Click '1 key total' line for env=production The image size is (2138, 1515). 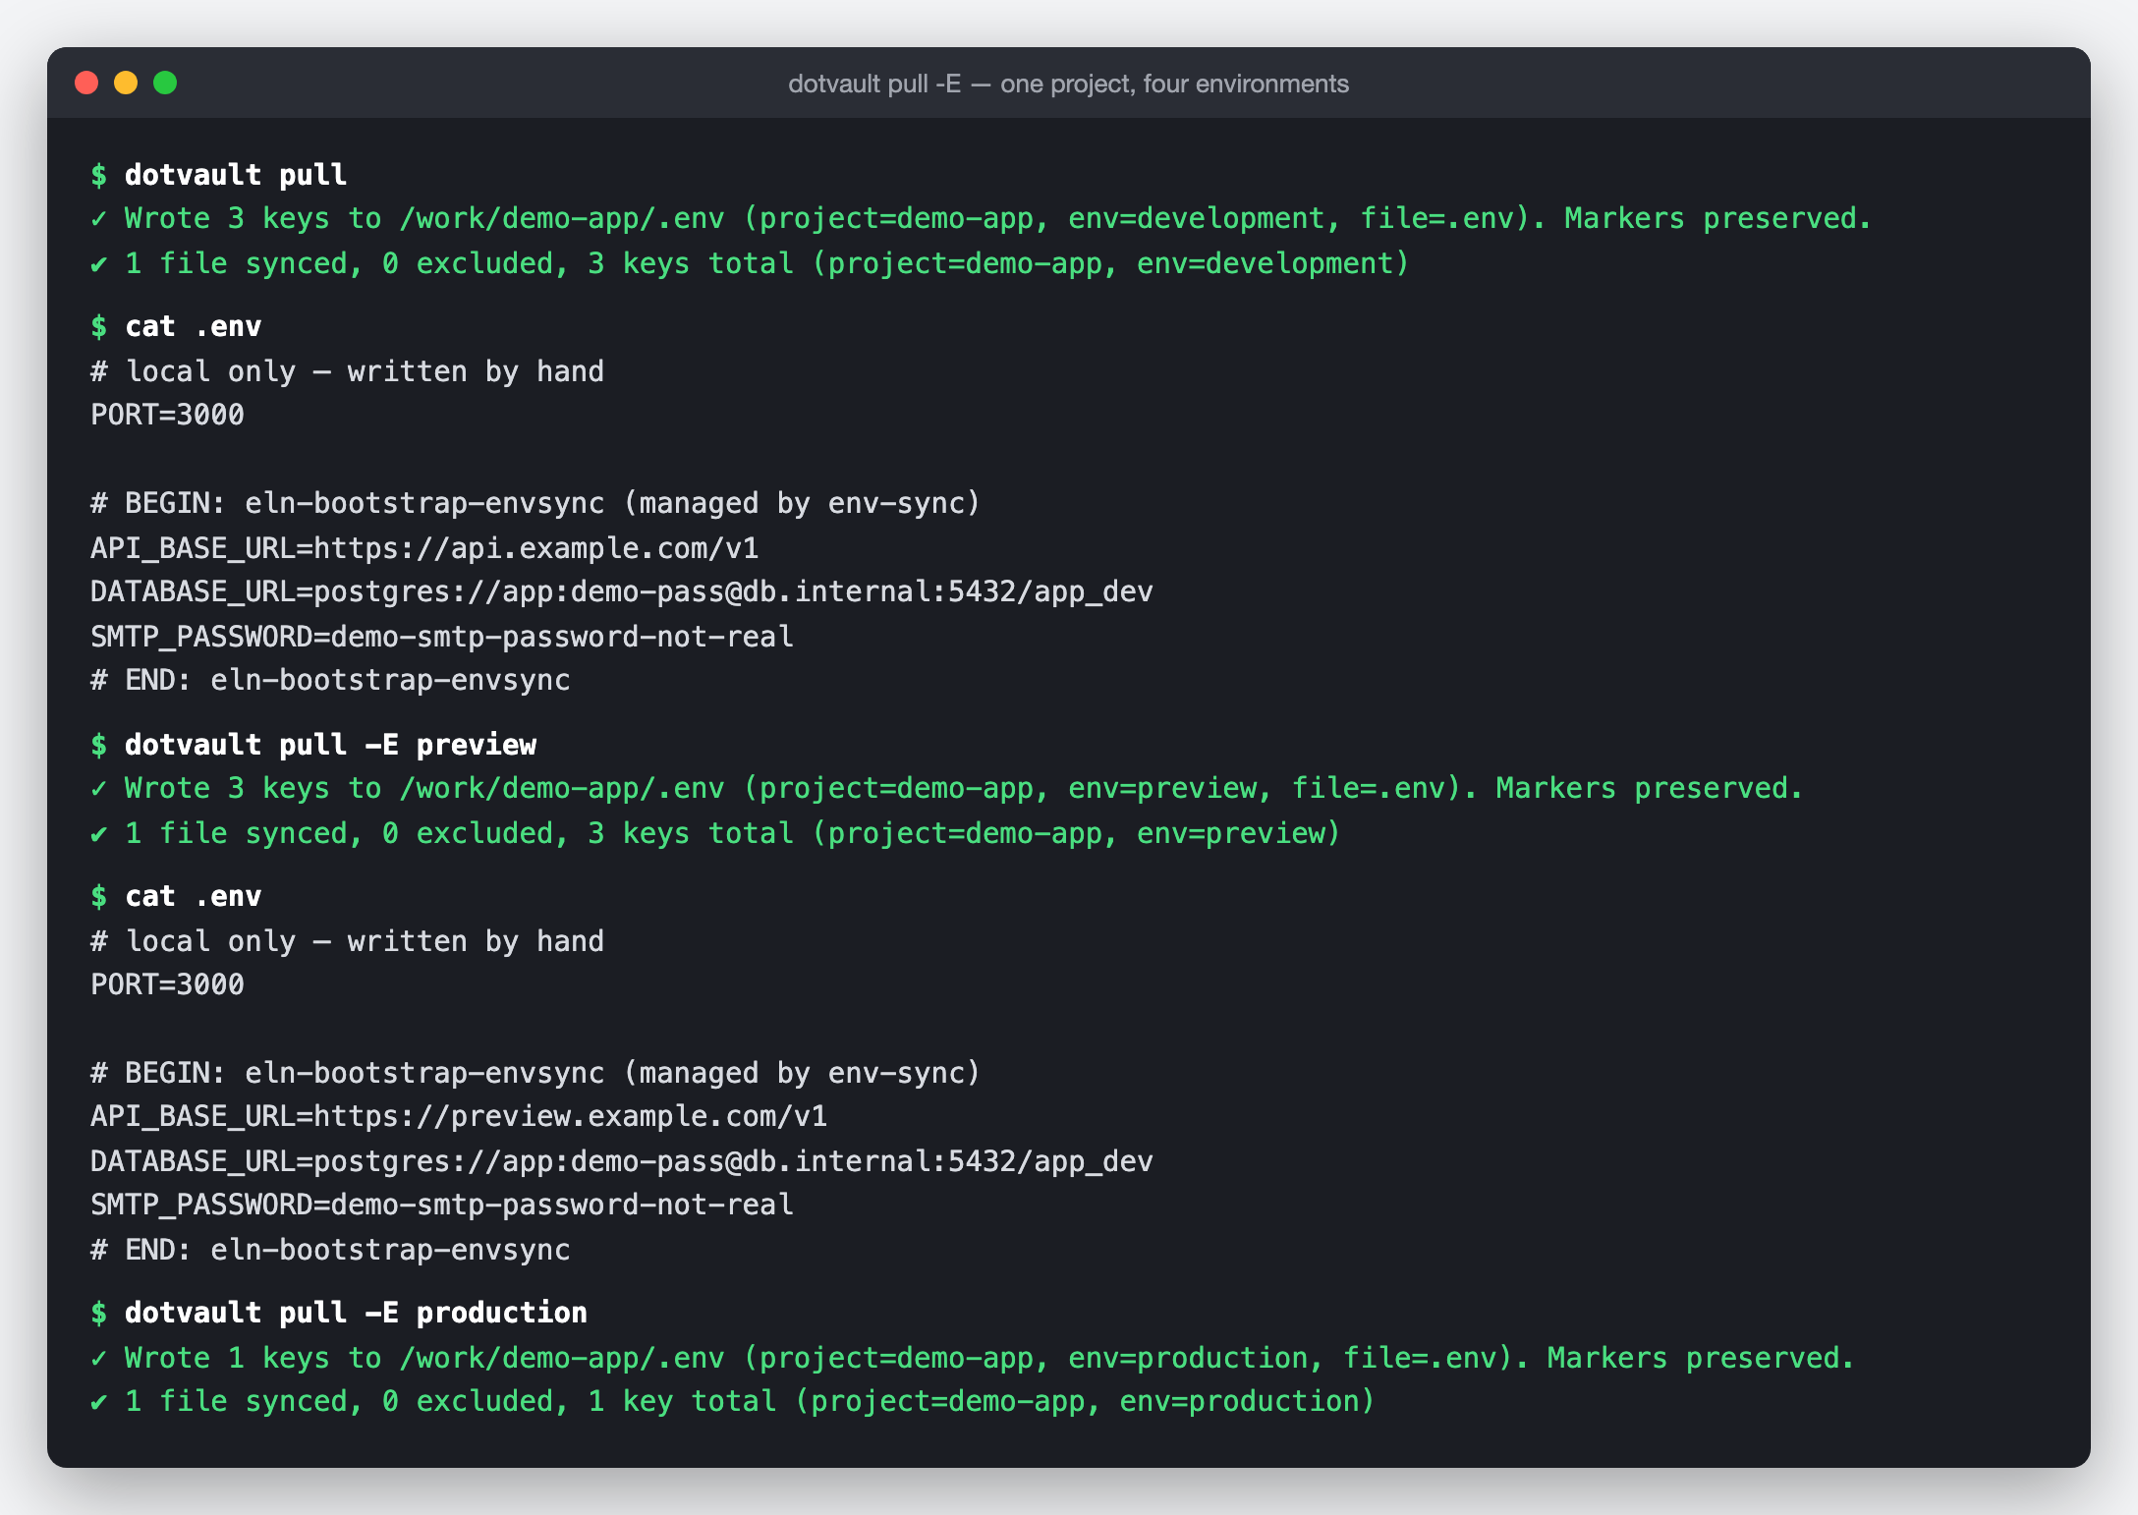coord(732,1401)
